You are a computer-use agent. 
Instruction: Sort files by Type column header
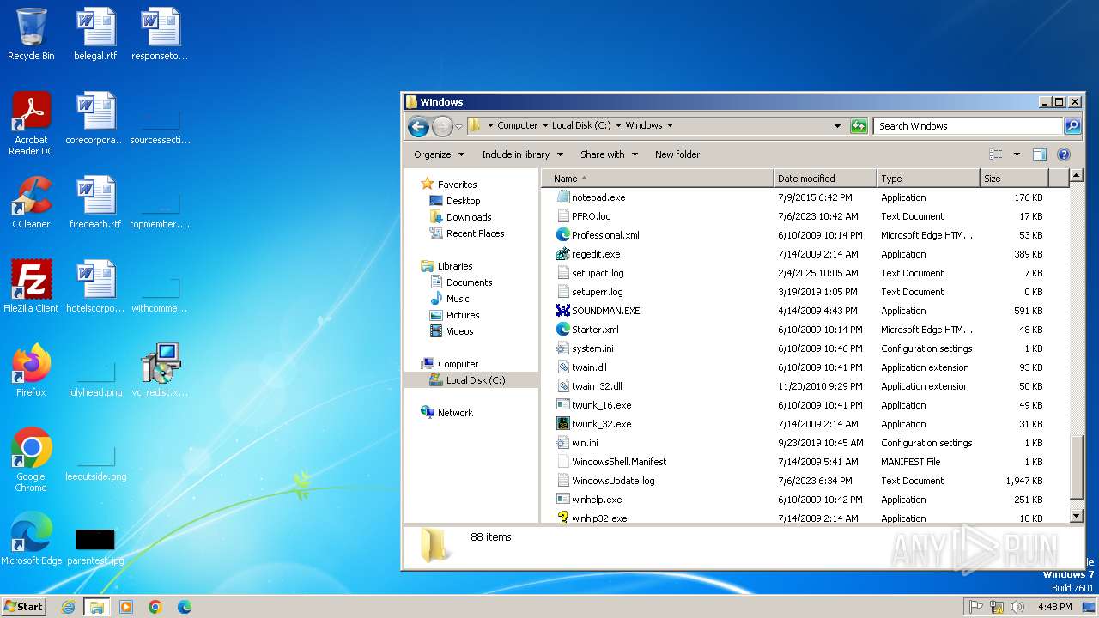tap(928, 179)
